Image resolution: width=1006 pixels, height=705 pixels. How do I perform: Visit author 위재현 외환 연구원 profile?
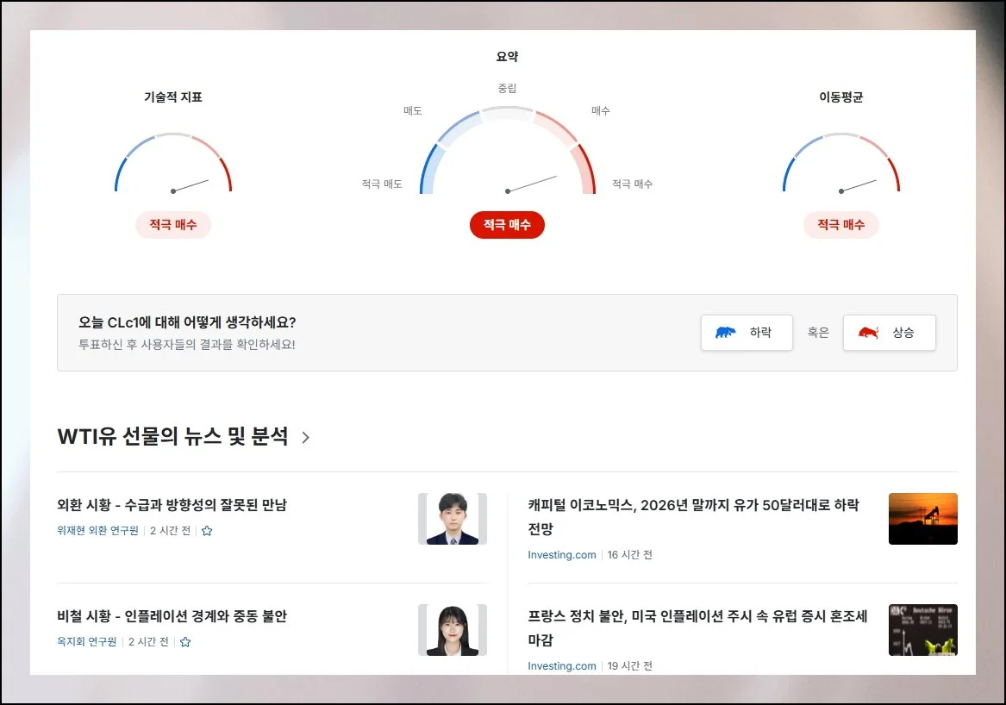coord(97,531)
